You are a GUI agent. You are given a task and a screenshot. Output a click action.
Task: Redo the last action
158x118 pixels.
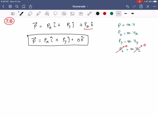point(134,7)
